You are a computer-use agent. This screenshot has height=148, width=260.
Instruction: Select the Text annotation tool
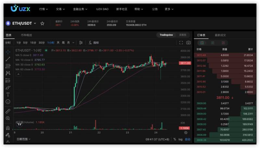click(8, 95)
